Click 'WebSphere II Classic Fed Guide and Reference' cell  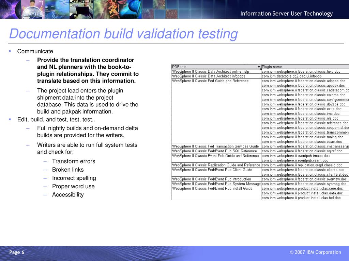216,111
